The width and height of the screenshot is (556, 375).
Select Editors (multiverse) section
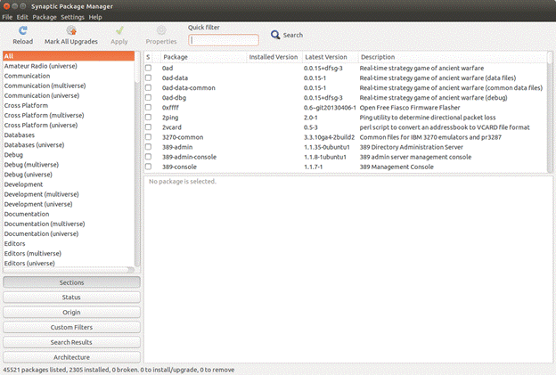click(69, 254)
